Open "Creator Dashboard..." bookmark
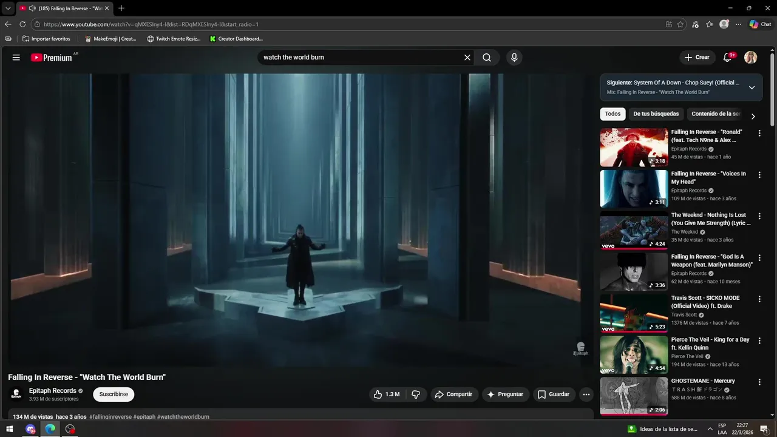Screen dimensions: 777x437 [x=236, y=39]
